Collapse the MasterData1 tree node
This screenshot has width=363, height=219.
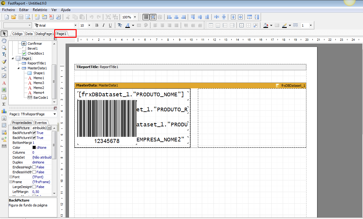(18, 68)
